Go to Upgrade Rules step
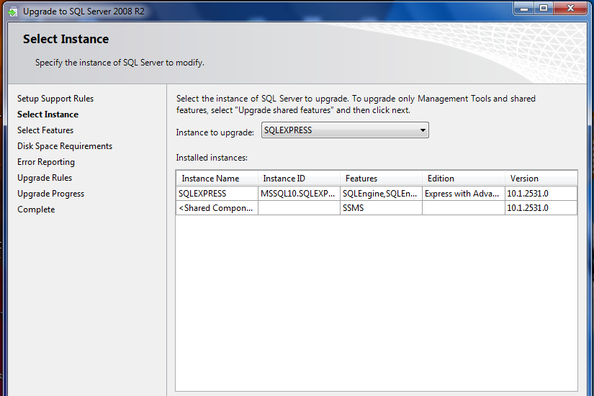The width and height of the screenshot is (594, 396). (x=45, y=178)
